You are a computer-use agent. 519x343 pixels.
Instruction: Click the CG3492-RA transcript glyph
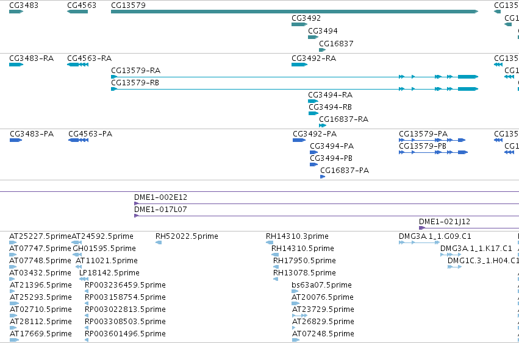(x=299, y=65)
